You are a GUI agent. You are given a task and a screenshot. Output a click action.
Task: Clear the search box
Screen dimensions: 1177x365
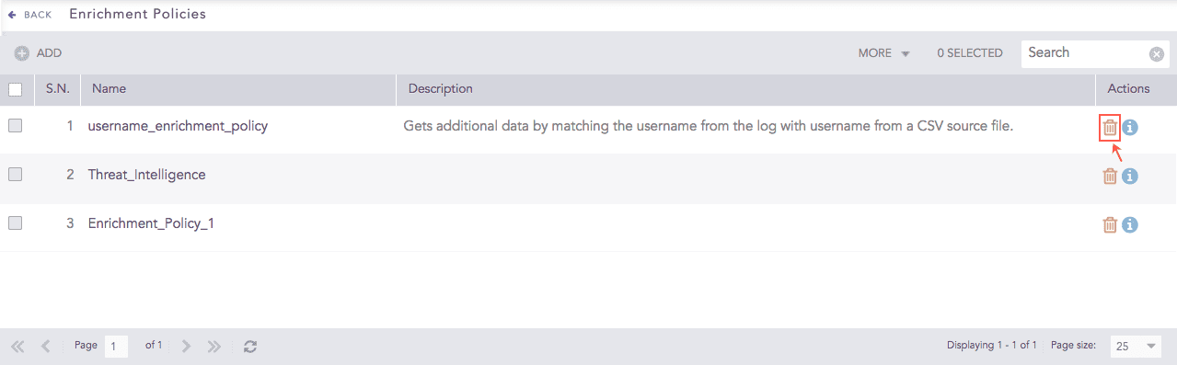(1157, 54)
